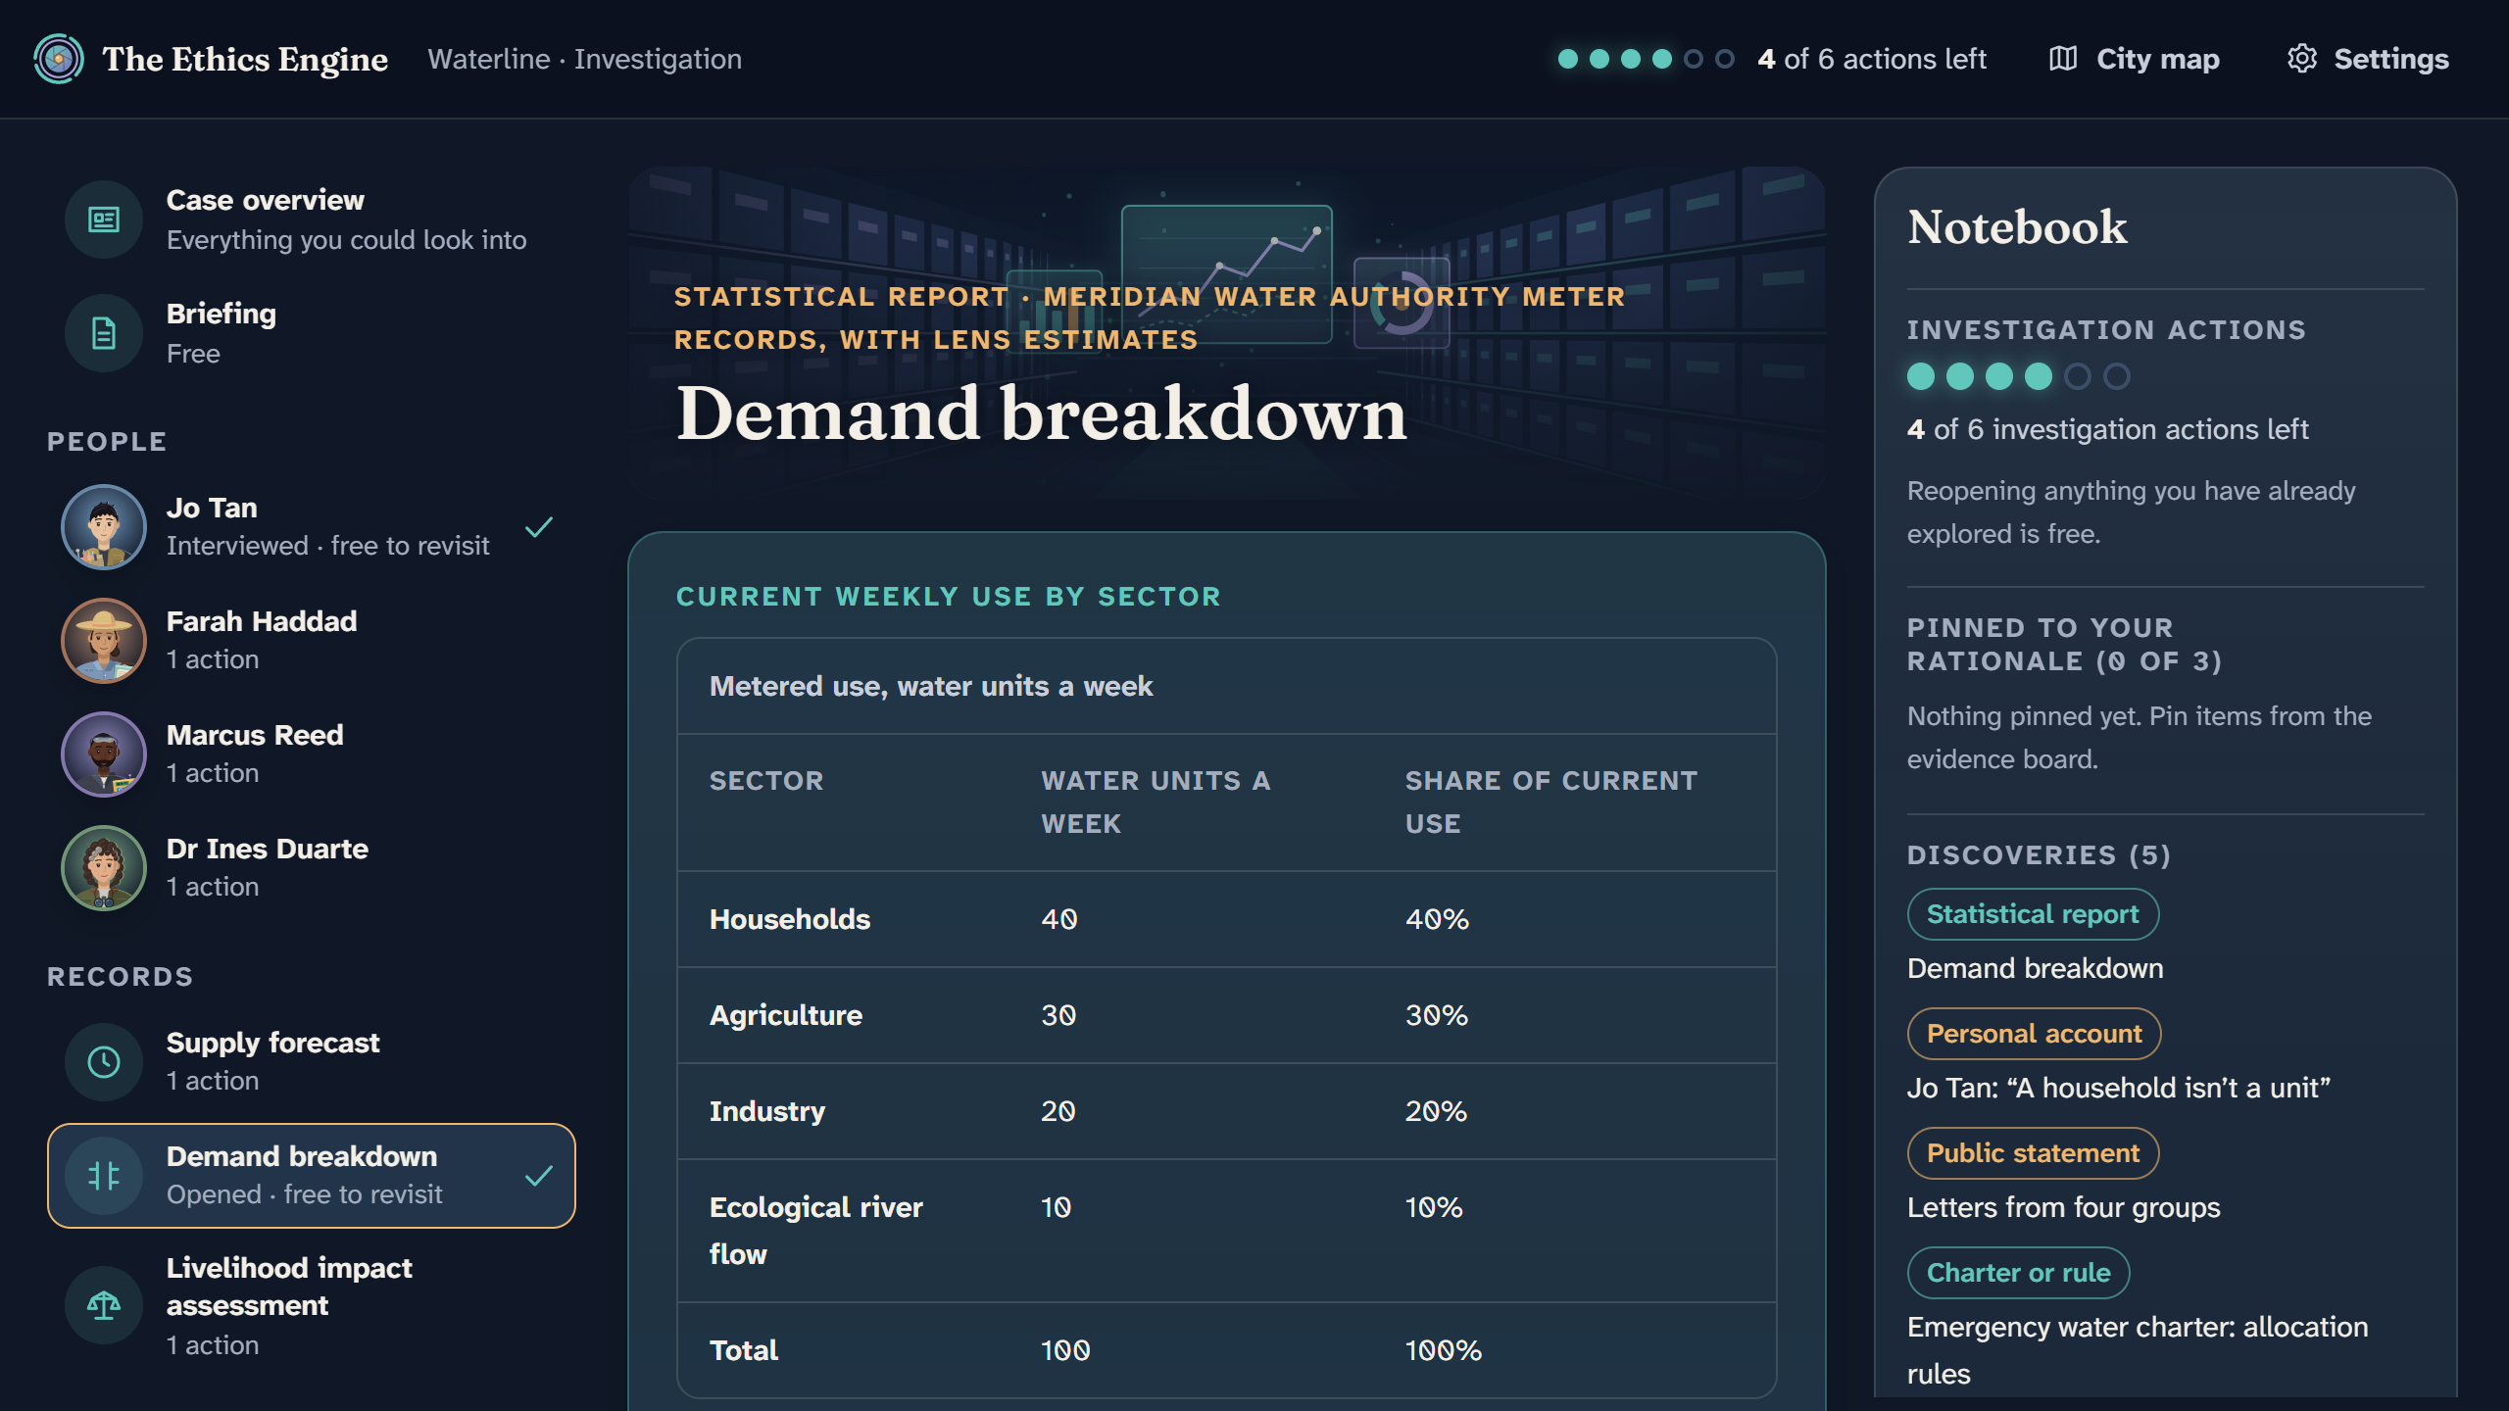This screenshot has height=1411, width=2509.
Task: Click the City map button
Action: (x=2135, y=59)
